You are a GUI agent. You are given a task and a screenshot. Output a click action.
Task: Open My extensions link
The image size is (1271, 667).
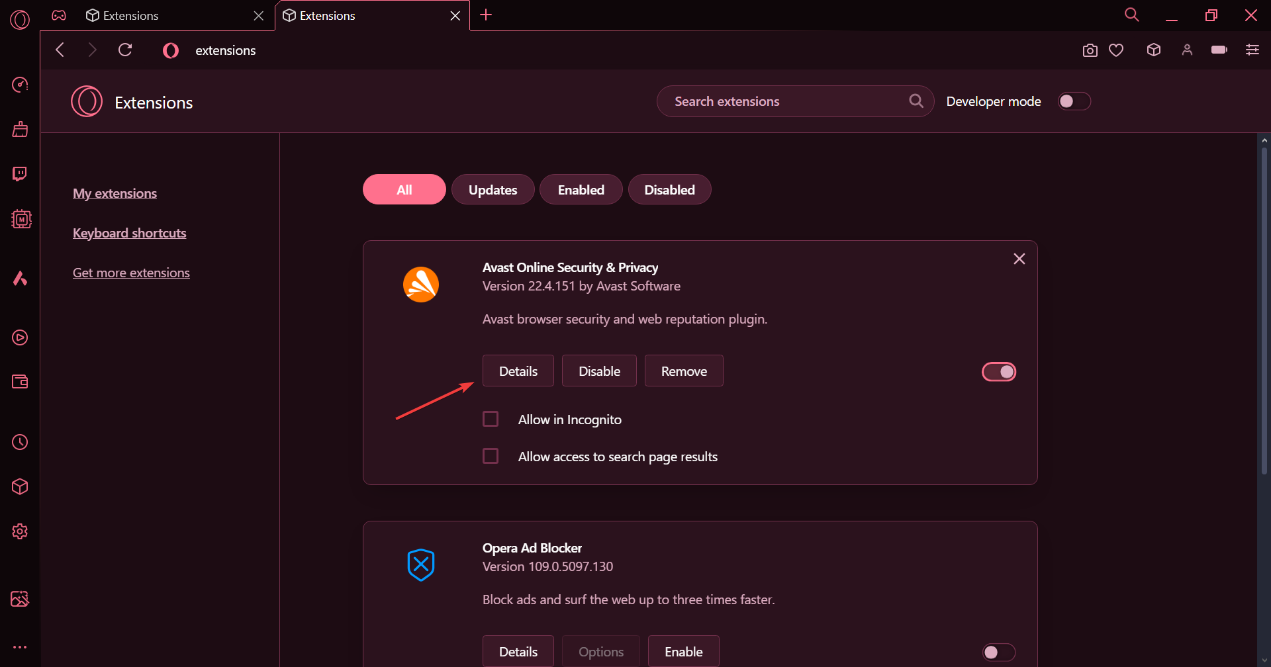[115, 193]
